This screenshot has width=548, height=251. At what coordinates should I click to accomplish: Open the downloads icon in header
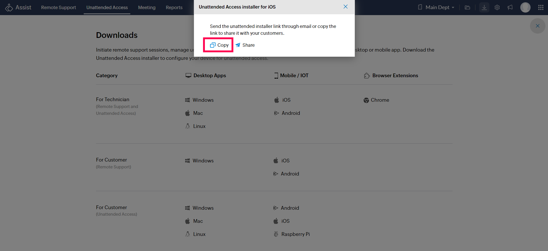484,7
